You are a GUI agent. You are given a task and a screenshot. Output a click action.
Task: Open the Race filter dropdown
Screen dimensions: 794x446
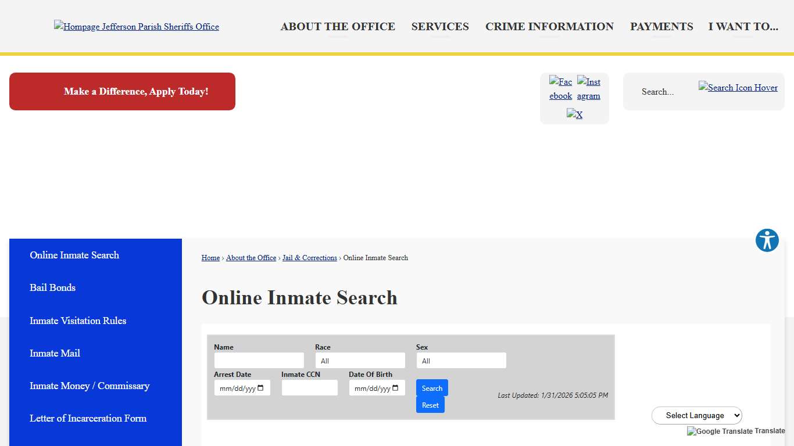(x=360, y=360)
